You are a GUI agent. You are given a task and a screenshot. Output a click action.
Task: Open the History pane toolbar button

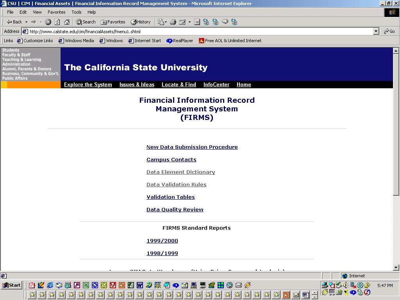141,22
